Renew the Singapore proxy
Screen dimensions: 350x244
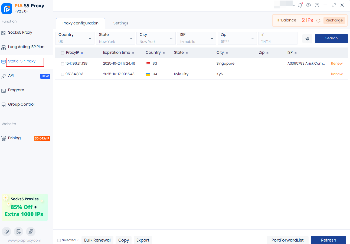tap(337, 64)
